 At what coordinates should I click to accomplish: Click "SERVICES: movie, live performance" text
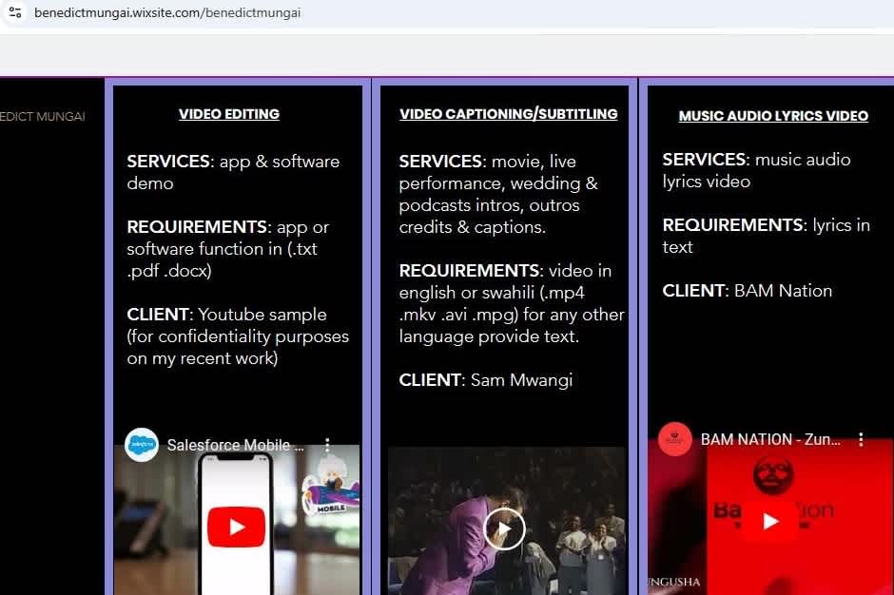497,172
